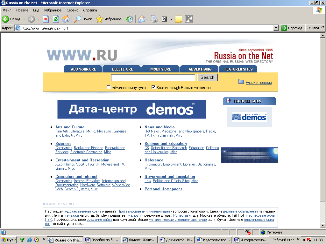Viewport: 326px width, 244px height.
Task: Click the privacy eye icon in status bar
Action: click(x=248, y=232)
